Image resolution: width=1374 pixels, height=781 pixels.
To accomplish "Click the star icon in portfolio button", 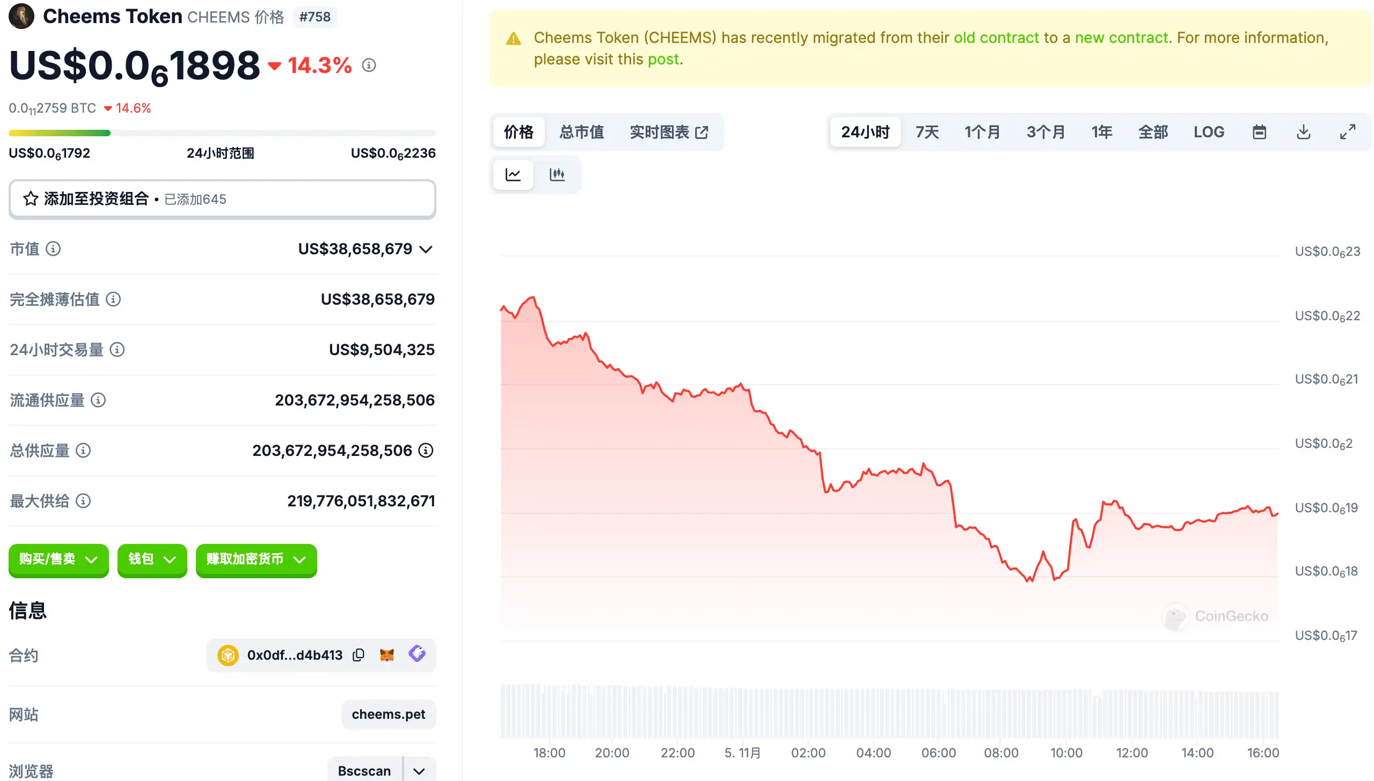I will pos(31,199).
